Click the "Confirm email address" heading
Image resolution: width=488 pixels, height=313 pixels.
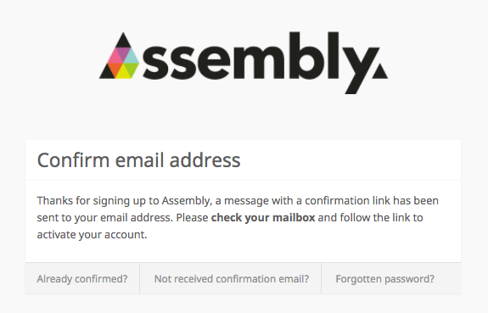pos(139,160)
